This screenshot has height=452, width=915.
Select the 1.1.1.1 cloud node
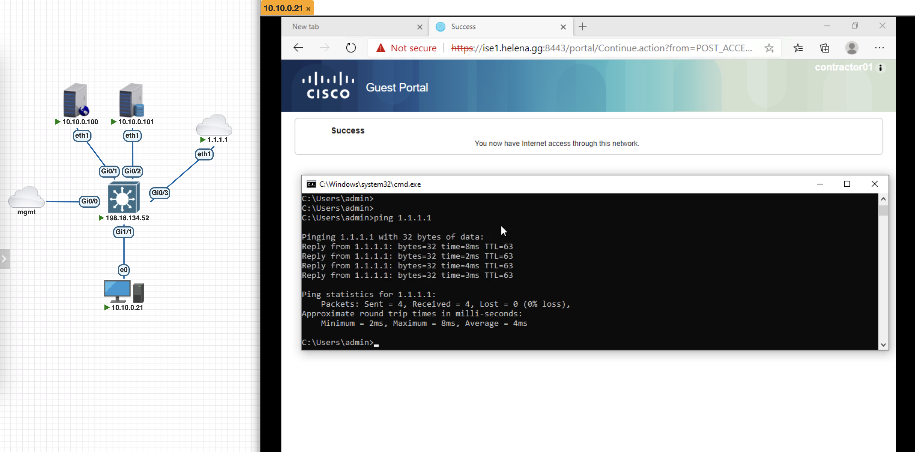click(214, 125)
